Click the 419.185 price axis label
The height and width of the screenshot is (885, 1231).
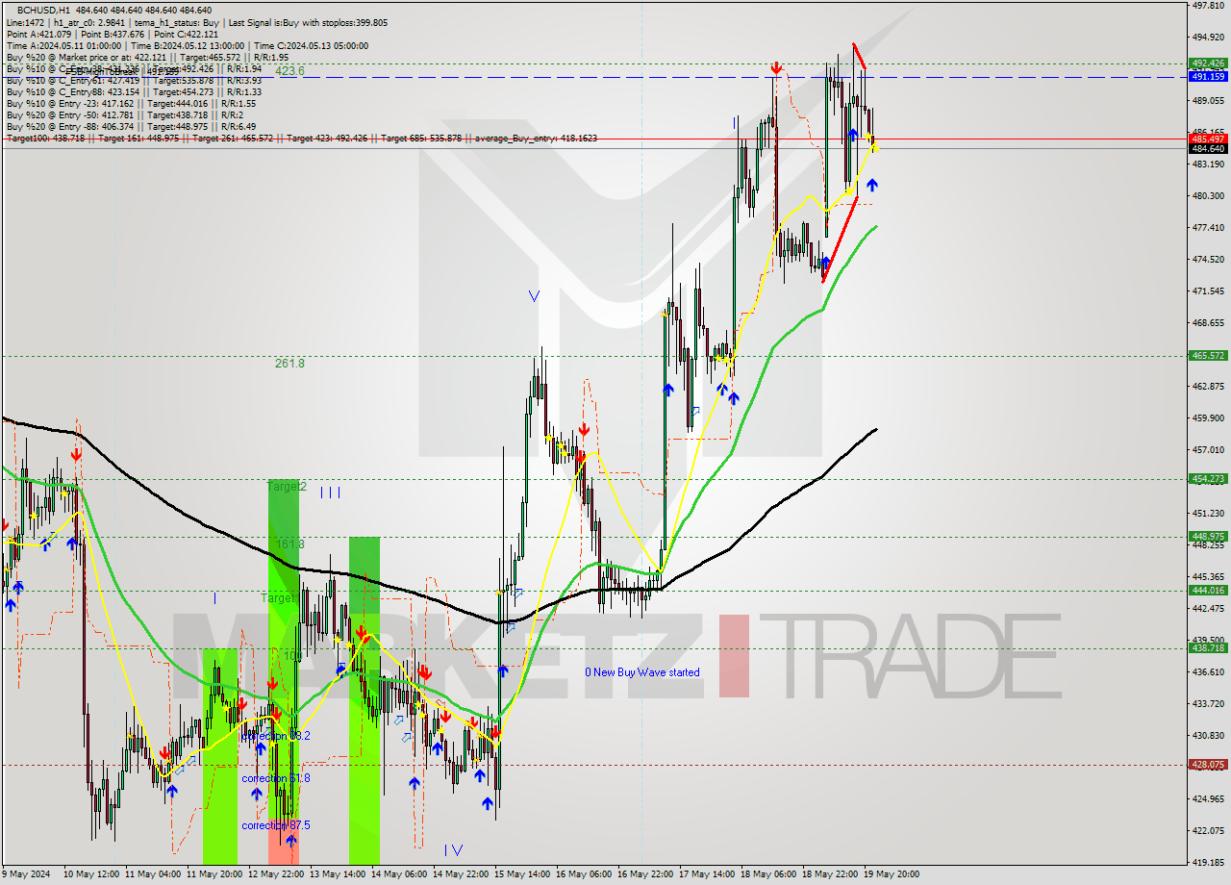1208,862
